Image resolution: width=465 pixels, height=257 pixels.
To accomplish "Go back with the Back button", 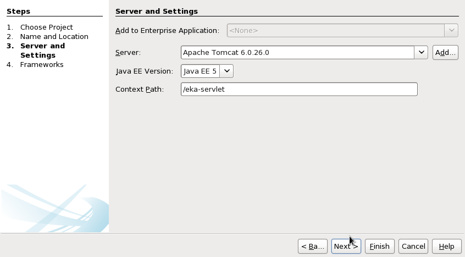I will [x=313, y=247].
